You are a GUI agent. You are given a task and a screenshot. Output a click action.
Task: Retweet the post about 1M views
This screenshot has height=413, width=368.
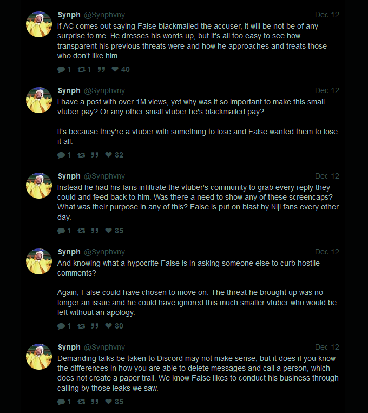(x=81, y=155)
